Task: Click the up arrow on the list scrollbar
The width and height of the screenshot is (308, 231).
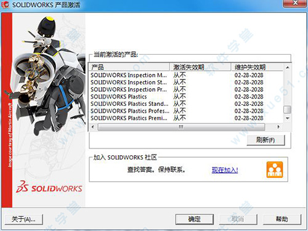Action: 288,67
